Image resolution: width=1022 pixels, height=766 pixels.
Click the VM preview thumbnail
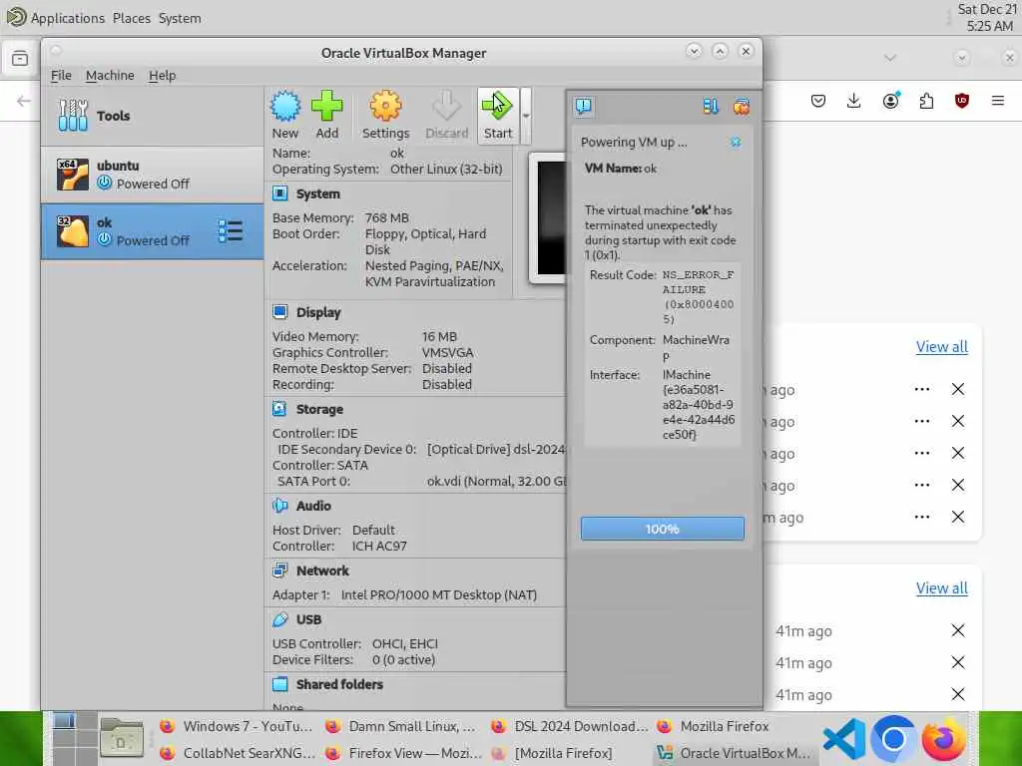(x=549, y=218)
